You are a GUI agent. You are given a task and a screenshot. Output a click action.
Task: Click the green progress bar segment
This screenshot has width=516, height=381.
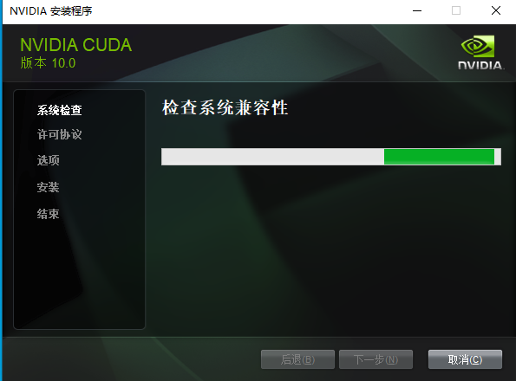point(439,157)
